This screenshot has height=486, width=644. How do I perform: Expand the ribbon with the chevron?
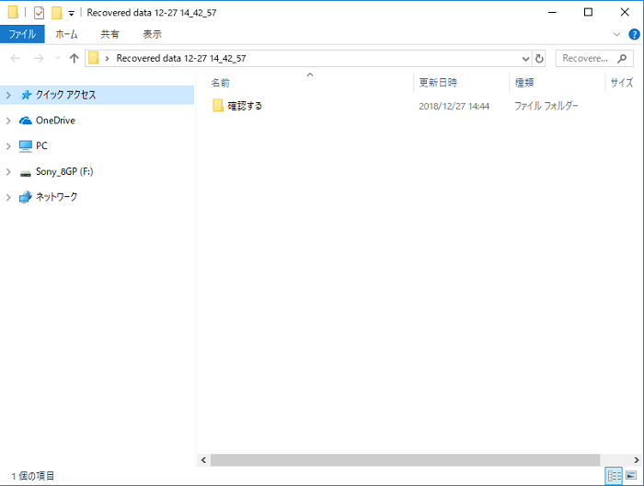616,34
